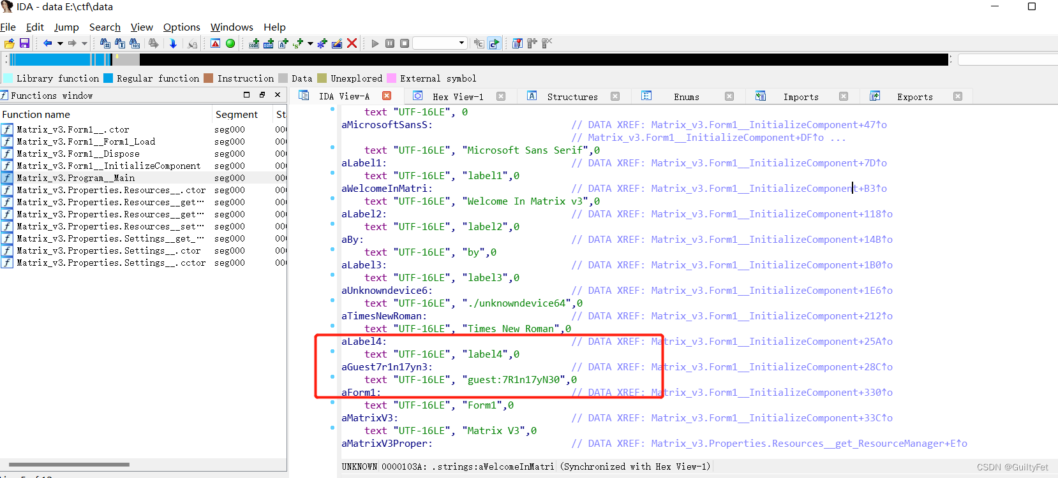Jump forward with the right arrow icon
The image size is (1058, 478).
pyautogui.click(x=72, y=43)
